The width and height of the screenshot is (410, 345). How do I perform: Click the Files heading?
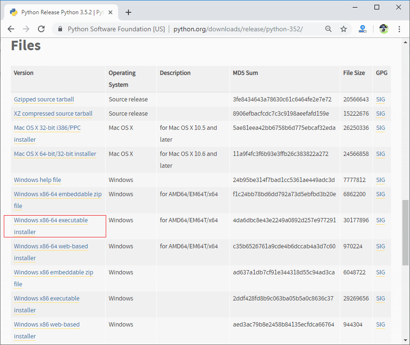26,45
